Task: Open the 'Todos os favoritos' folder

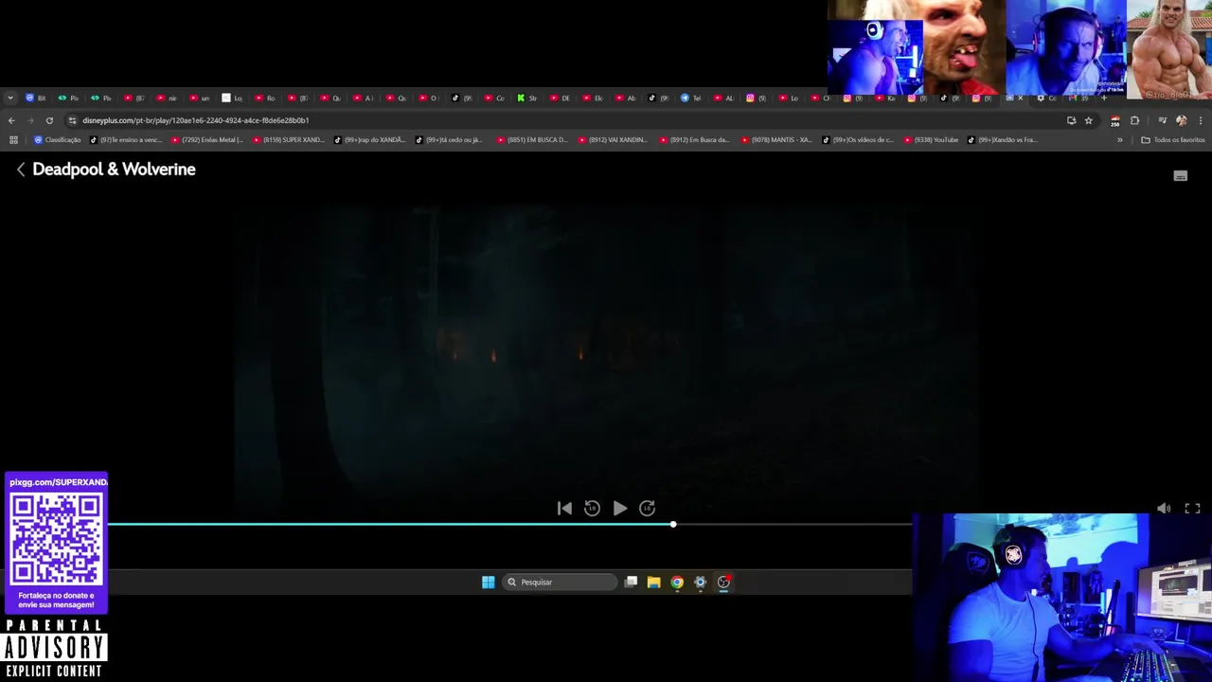Action: pos(1173,140)
